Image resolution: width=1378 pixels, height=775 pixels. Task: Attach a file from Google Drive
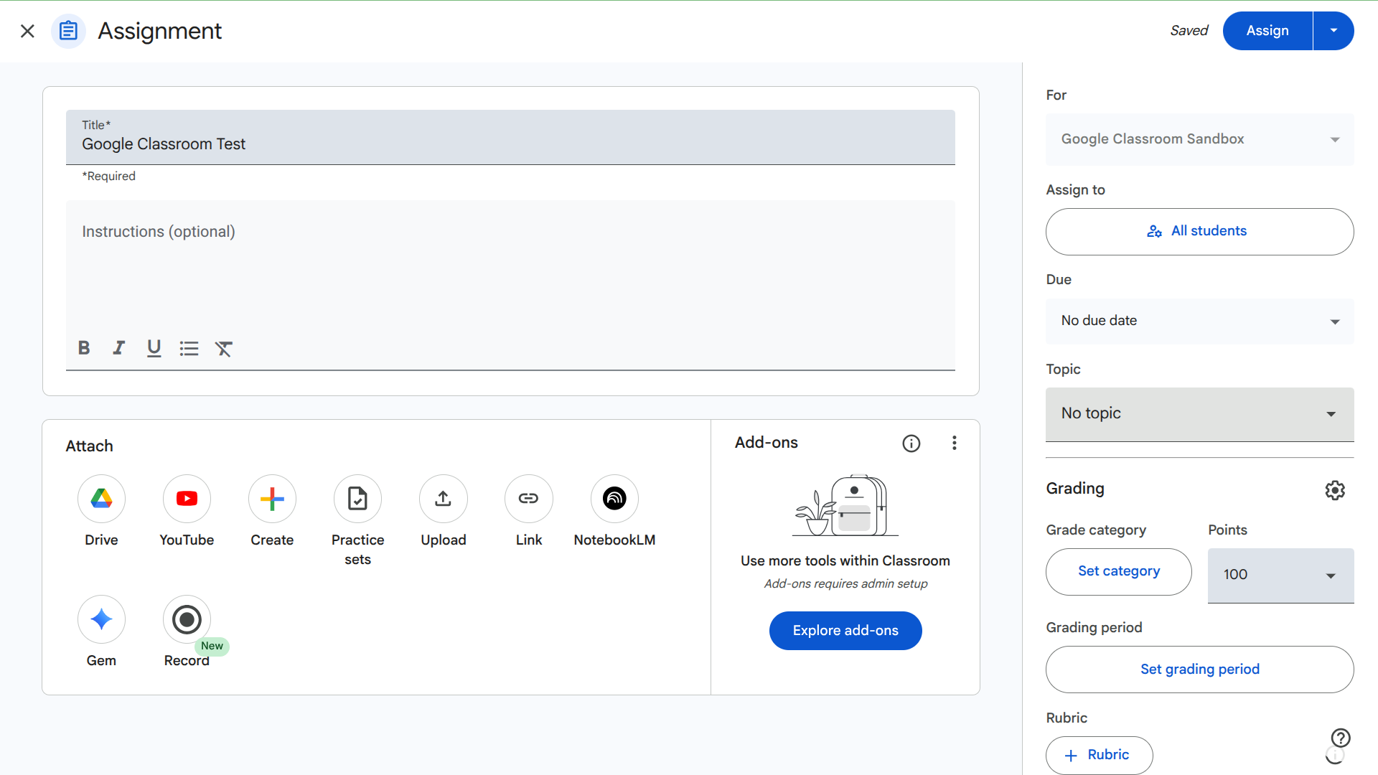point(101,499)
